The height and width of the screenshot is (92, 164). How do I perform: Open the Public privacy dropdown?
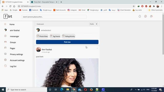coord(94,24)
